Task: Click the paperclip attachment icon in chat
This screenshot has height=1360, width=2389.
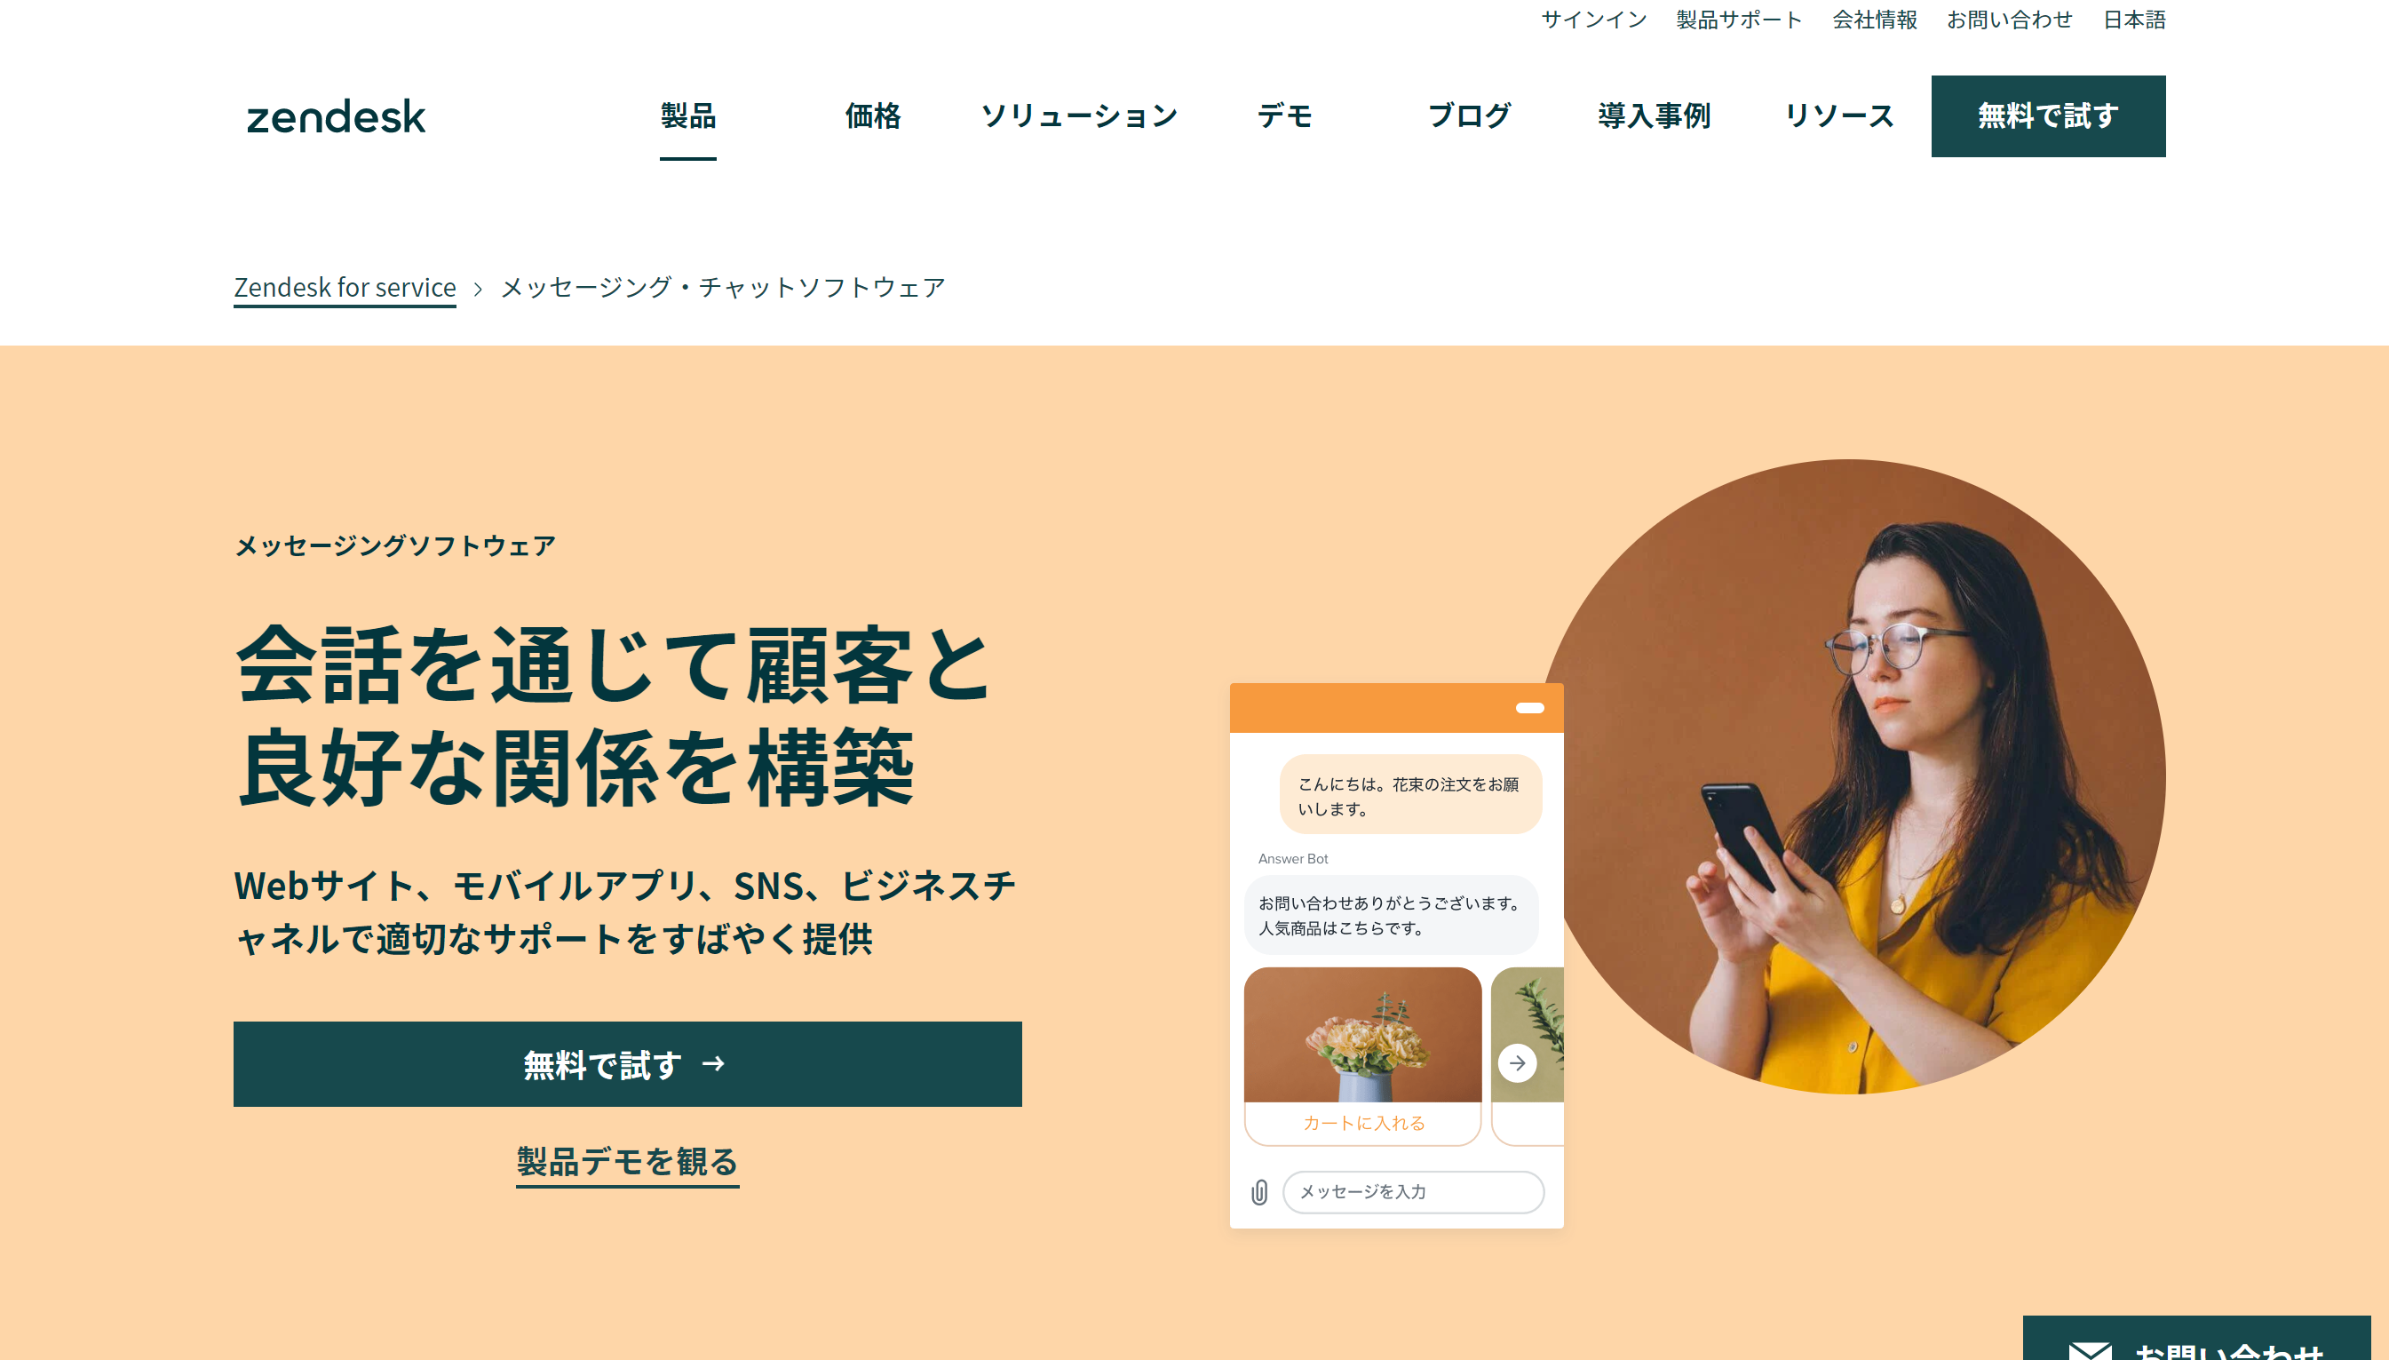Action: click(x=1259, y=1192)
